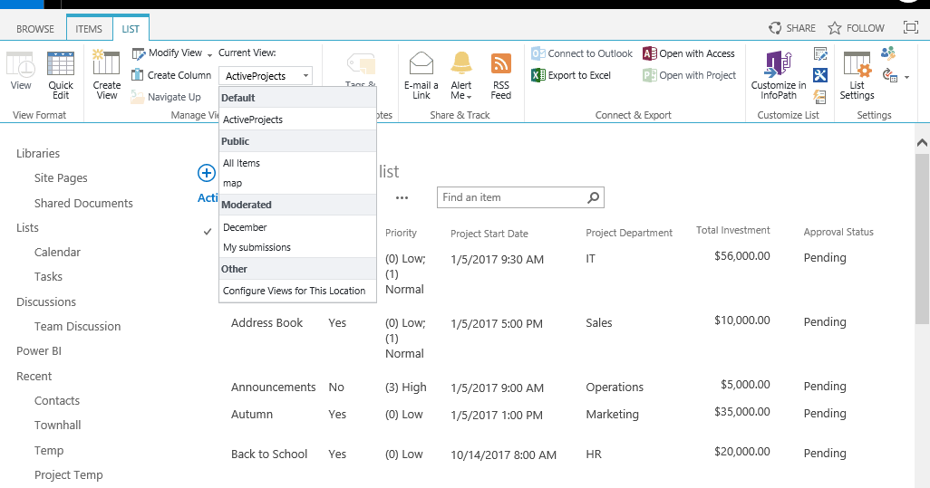
Task: Open the ellipsis more-views menu
Action: click(x=402, y=197)
